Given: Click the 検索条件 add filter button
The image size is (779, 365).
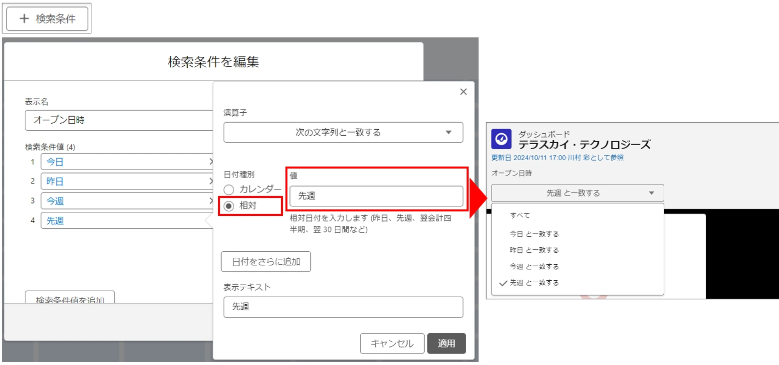Looking at the screenshot, I should 47,19.
